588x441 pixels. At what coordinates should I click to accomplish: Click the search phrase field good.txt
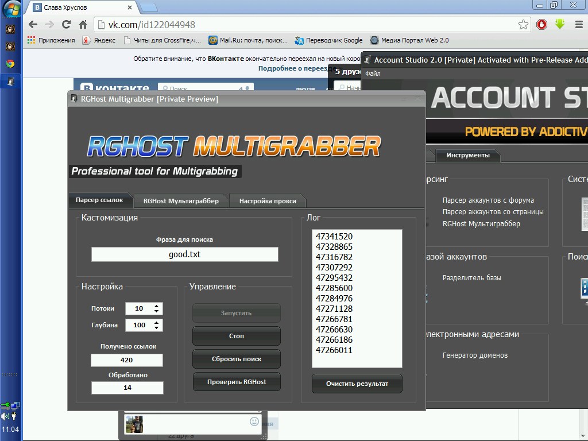[184, 254]
